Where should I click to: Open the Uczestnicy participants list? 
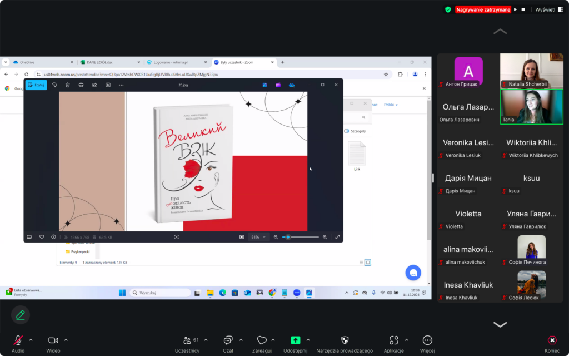tap(187, 340)
